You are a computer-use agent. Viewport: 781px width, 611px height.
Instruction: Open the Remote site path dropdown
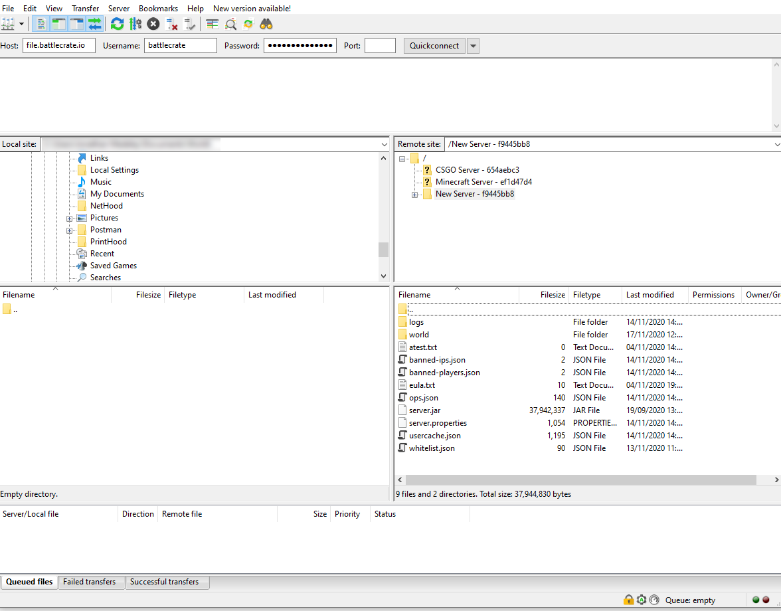pyautogui.click(x=776, y=144)
